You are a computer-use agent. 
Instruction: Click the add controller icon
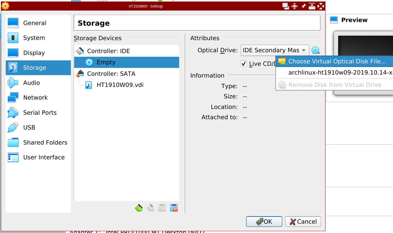[139, 208]
